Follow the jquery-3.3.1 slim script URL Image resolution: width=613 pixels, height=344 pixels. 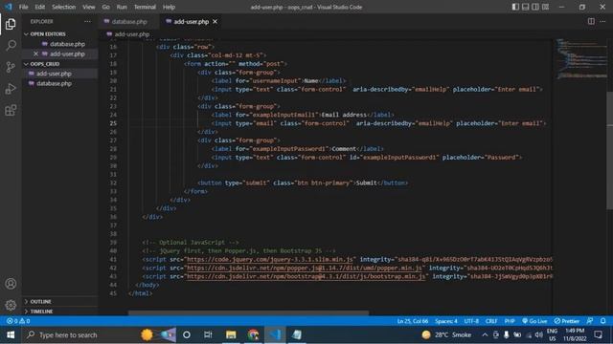(270, 259)
